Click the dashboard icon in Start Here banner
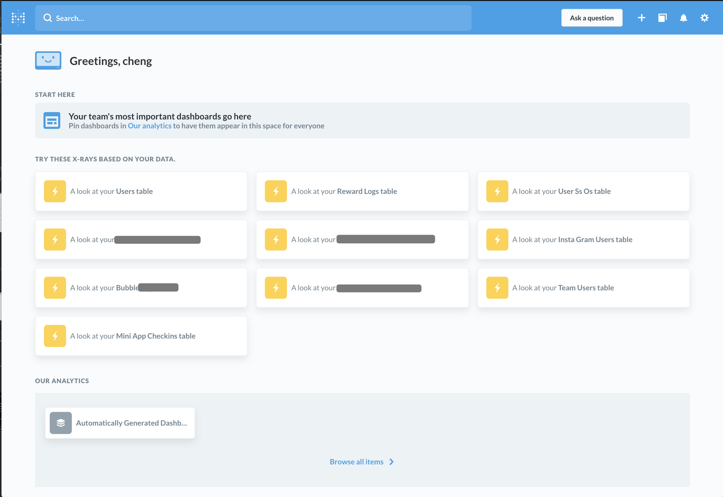This screenshot has width=723, height=497. click(x=52, y=121)
